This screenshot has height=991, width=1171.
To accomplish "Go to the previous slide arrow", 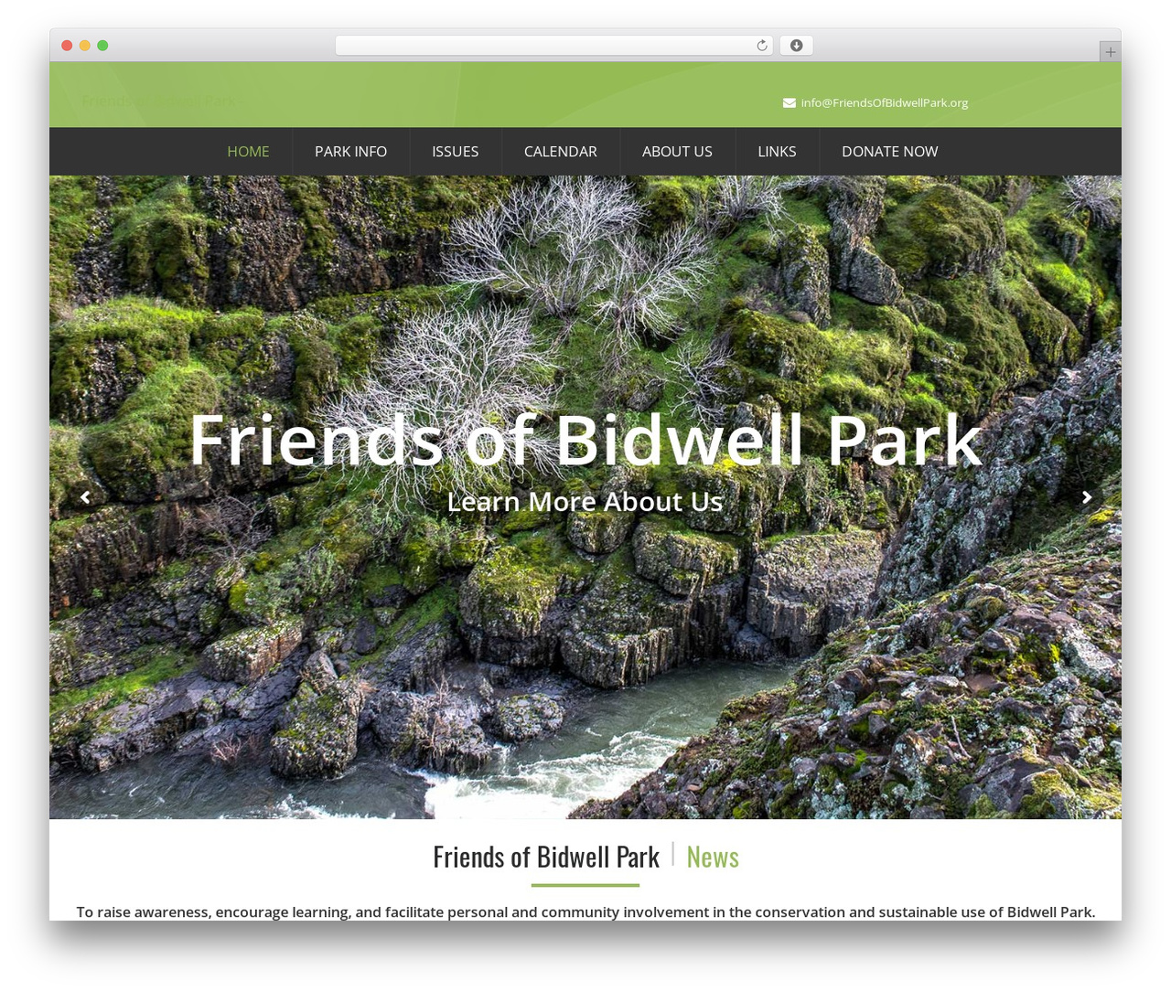I will click(85, 497).
